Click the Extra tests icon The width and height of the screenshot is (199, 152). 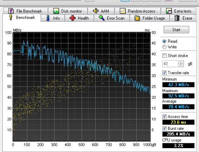pos(169,11)
